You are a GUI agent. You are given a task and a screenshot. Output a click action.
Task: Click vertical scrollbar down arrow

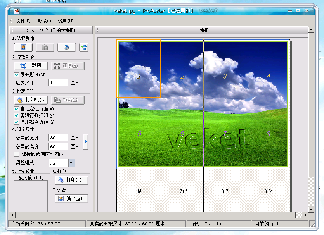point(311,209)
